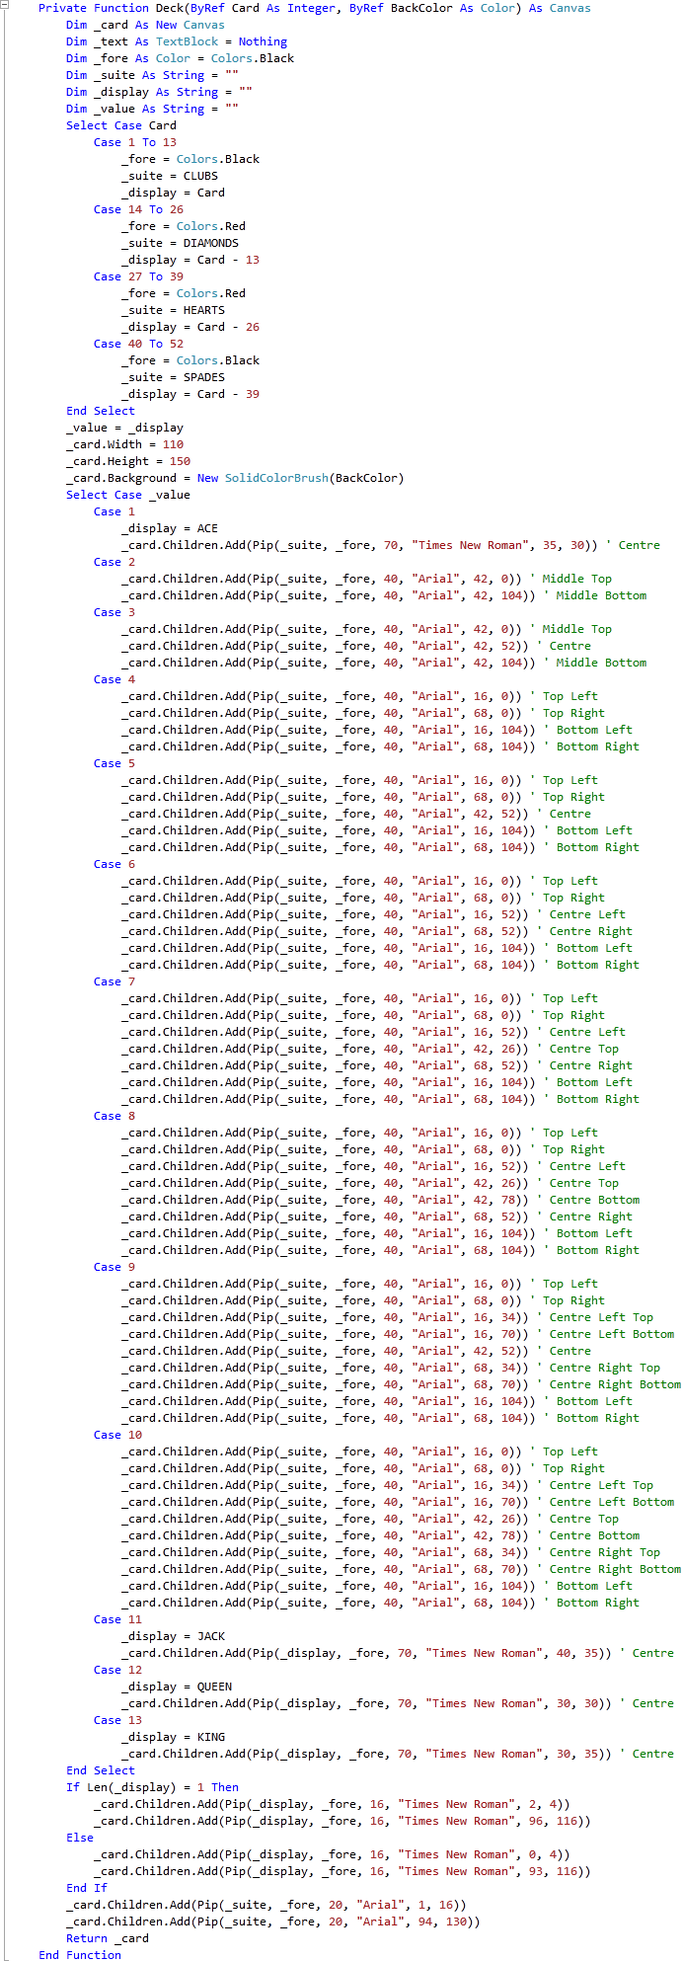Image resolution: width=683 pixels, height=1961 pixels.
Task: Click the '_suite = HEARTS' assignment
Action: click(x=173, y=310)
